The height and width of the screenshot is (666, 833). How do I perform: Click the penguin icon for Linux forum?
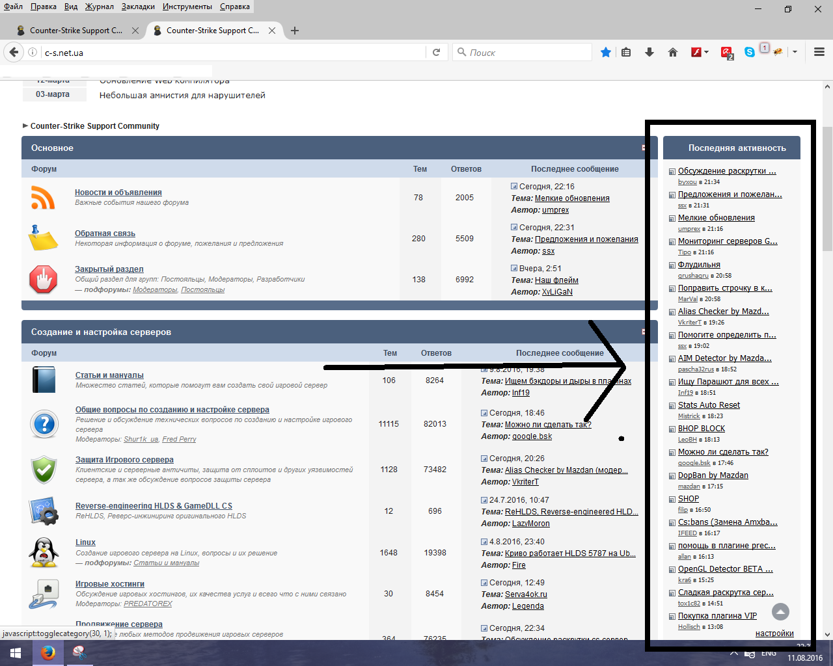pos(44,552)
